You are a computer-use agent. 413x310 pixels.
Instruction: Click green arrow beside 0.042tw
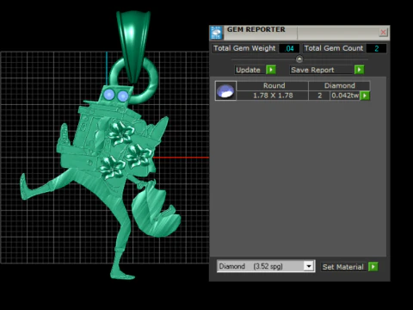click(x=365, y=96)
